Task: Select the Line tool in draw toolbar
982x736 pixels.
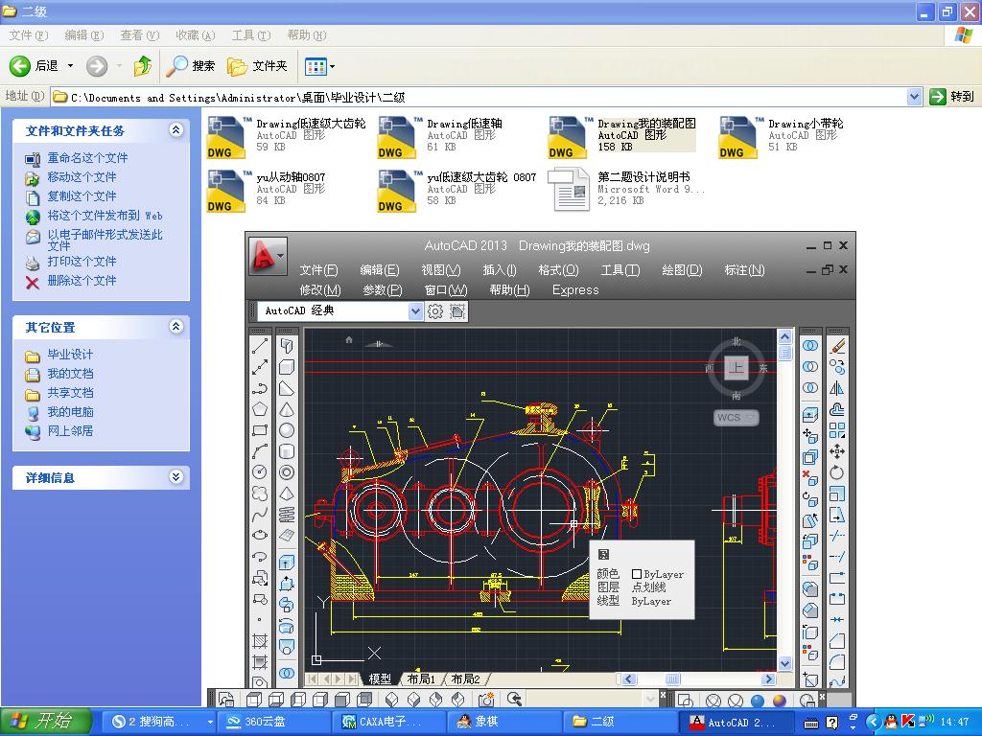Action: pyautogui.click(x=259, y=346)
